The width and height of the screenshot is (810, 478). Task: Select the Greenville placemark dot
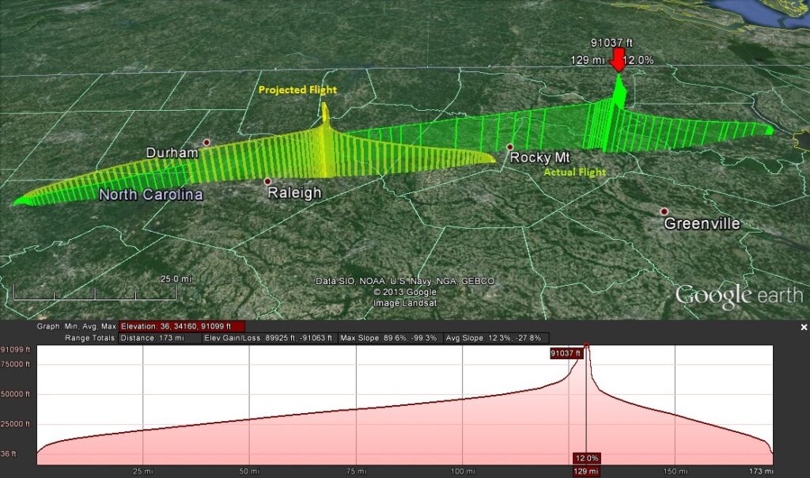click(x=664, y=211)
